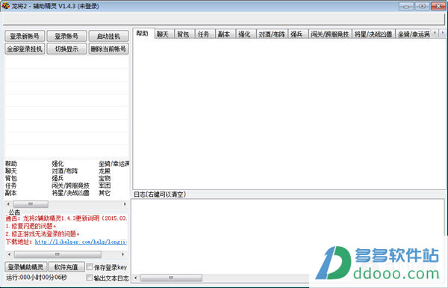Select 背包 in the left list
Image resolution: width=448 pixels, height=288 pixels.
11,178
